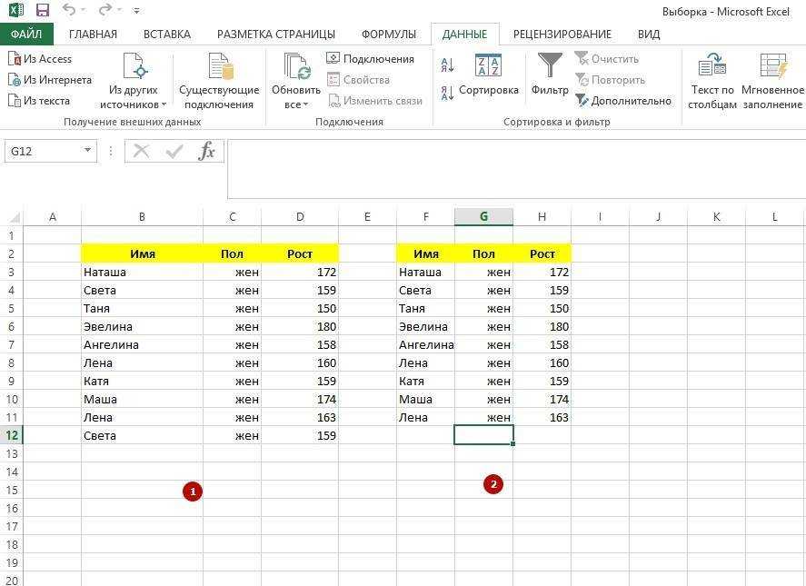
Task: Select cell H11 with value 163
Action: point(542,417)
